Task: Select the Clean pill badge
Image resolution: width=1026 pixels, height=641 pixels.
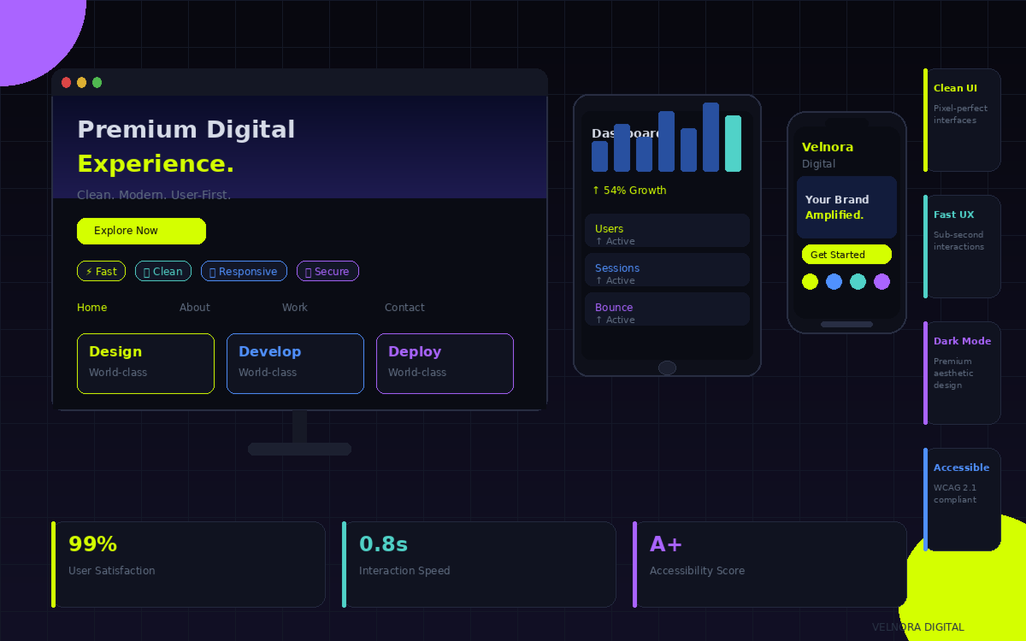Action: [x=163, y=271]
